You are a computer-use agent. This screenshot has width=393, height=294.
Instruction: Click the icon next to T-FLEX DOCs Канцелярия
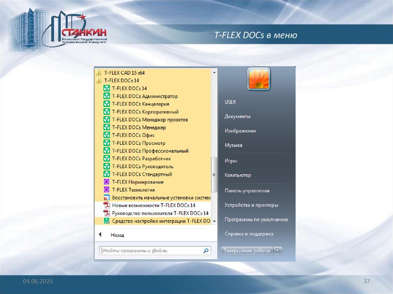(107, 103)
